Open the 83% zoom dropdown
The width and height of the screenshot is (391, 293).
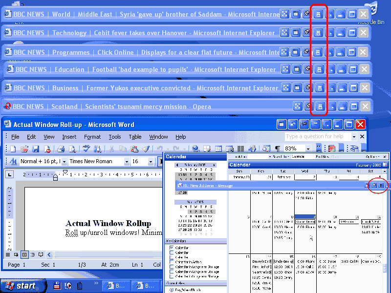point(308,149)
